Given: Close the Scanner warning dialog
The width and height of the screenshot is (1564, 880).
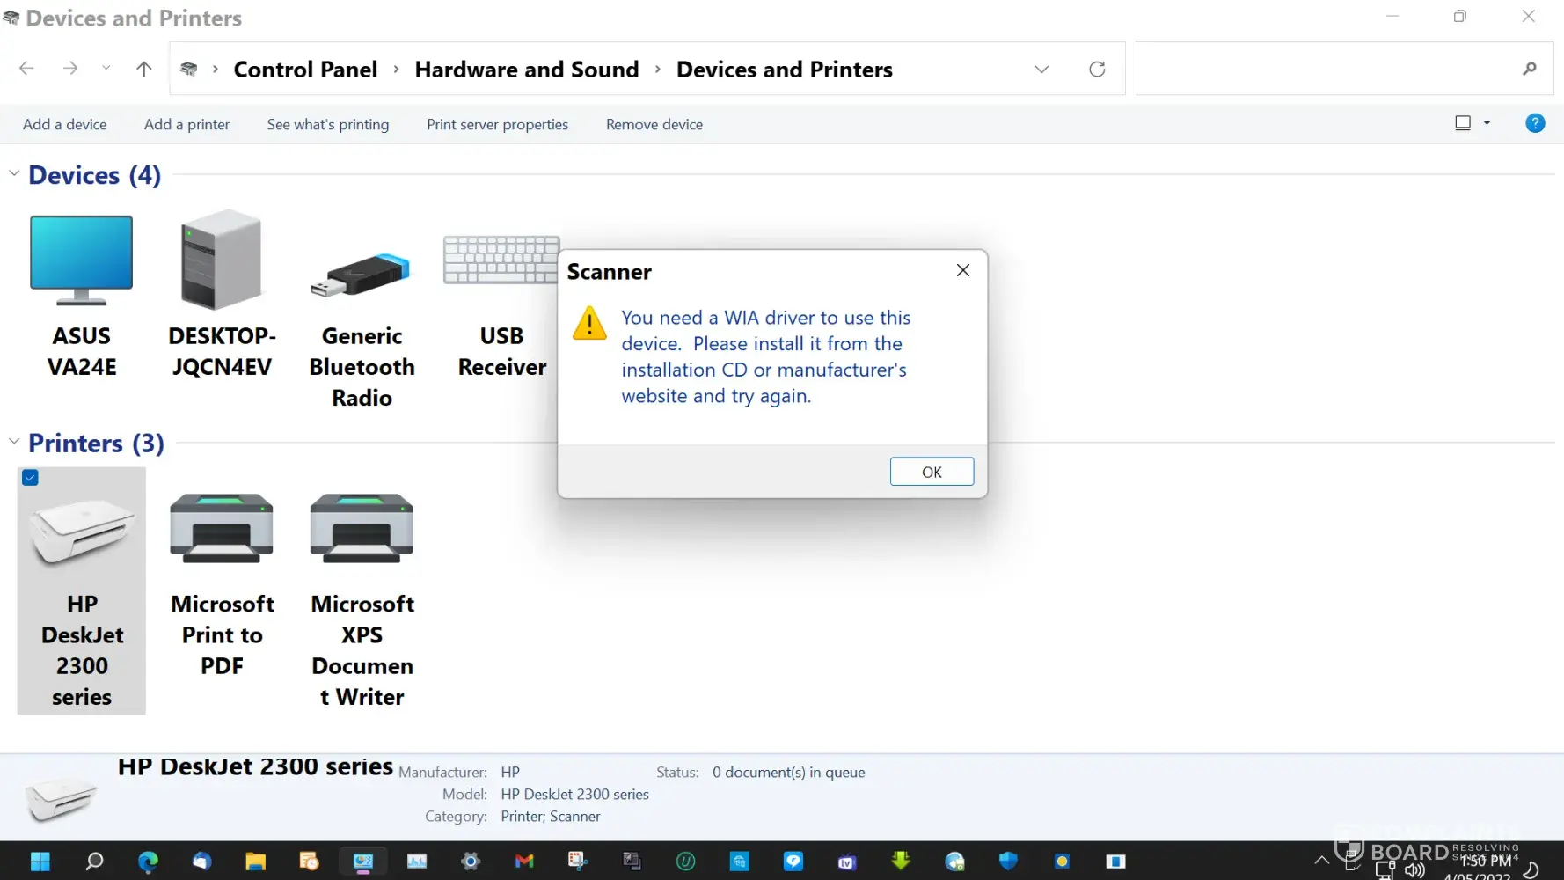Looking at the screenshot, I should click(963, 271).
